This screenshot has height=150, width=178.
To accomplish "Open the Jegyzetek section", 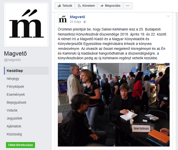I will [14, 118].
